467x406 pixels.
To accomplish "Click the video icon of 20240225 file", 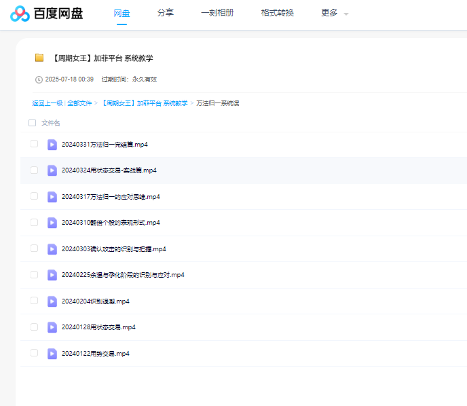I will pos(52,275).
